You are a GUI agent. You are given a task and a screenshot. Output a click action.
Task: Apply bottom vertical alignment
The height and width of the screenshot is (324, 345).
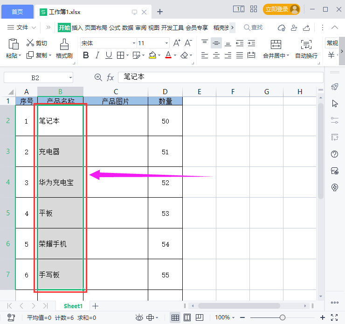(x=228, y=43)
